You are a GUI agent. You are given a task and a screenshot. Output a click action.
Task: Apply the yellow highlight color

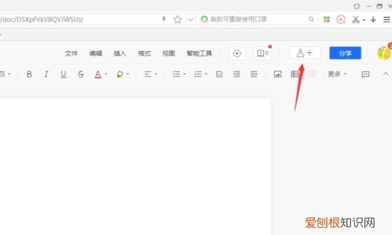click(x=120, y=74)
